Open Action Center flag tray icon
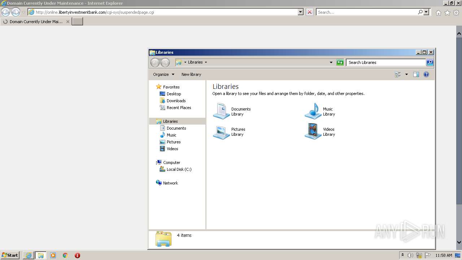Screen dimensions: 462x260 (x=428, y=255)
